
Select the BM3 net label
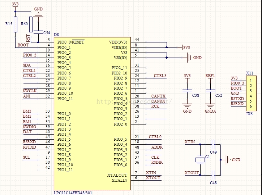pos(27,111)
